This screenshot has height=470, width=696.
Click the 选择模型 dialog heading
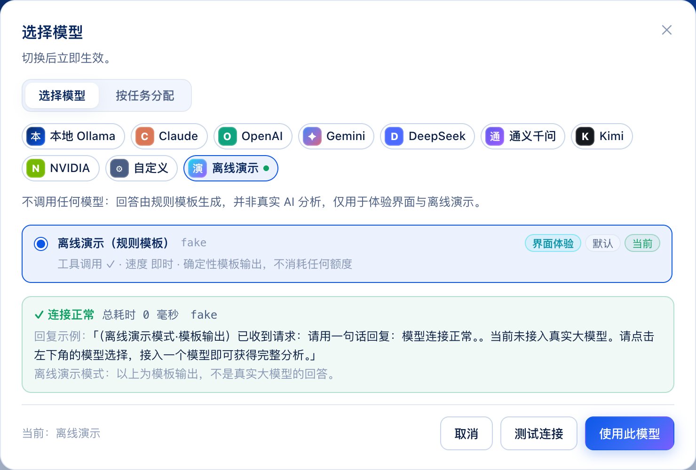52,32
